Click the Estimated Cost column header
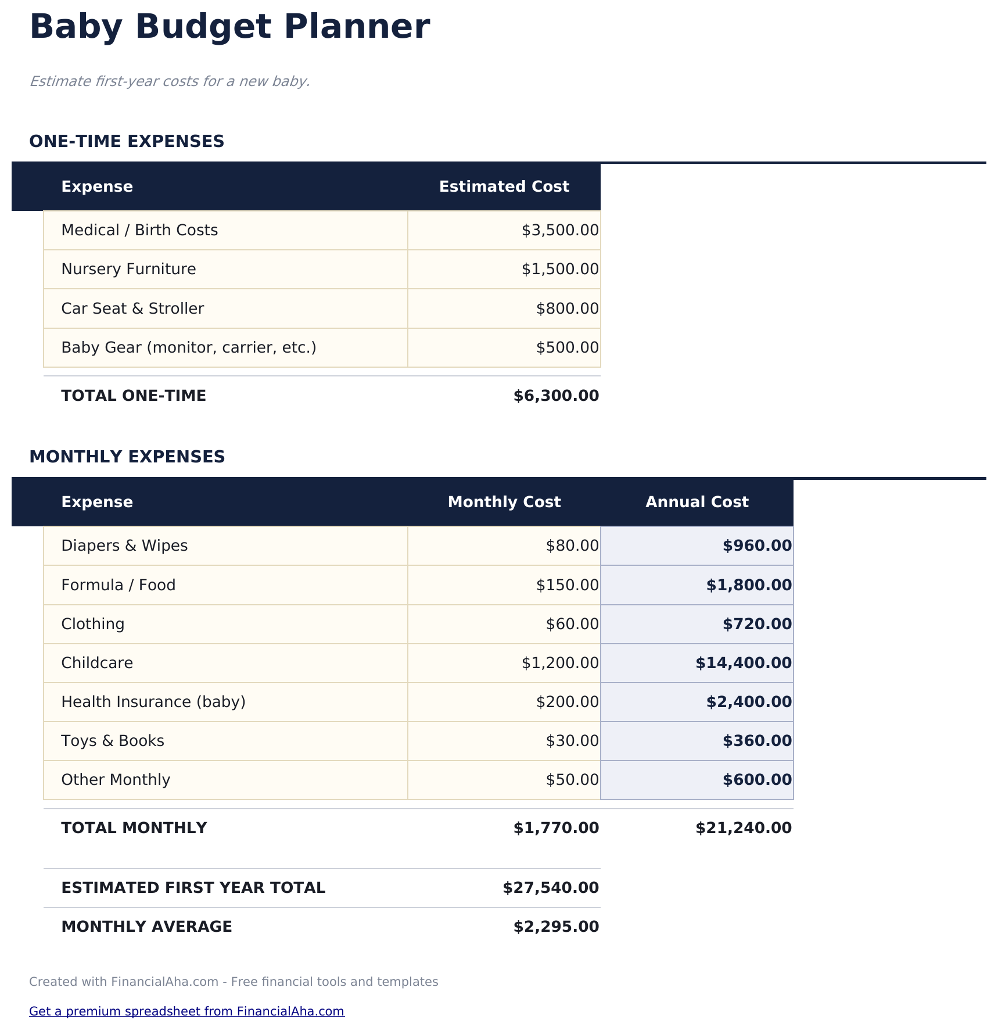 [504, 186]
